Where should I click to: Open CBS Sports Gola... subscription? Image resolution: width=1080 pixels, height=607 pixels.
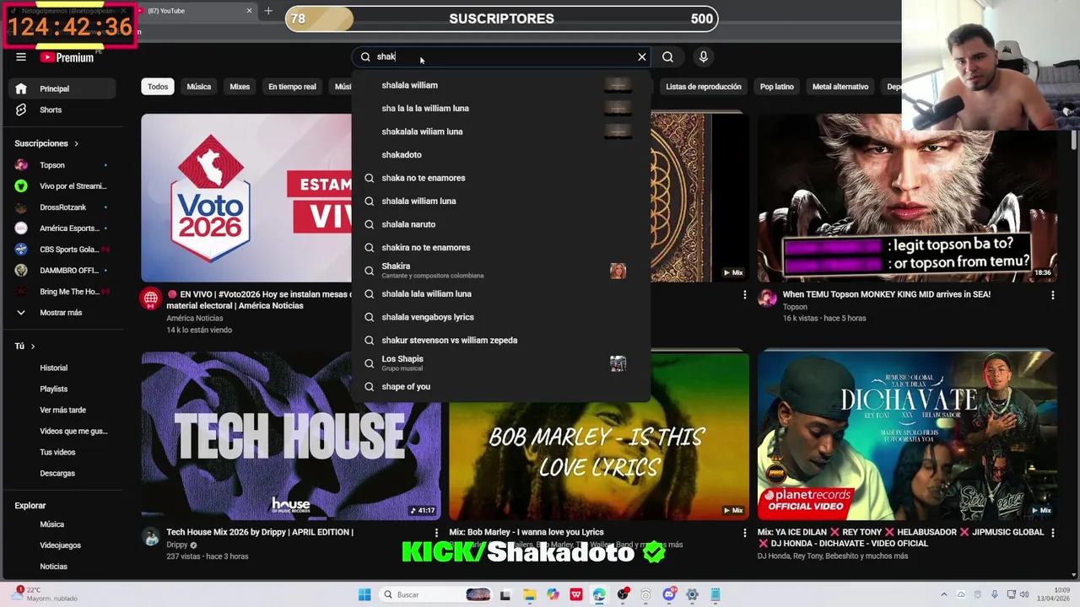(x=62, y=250)
